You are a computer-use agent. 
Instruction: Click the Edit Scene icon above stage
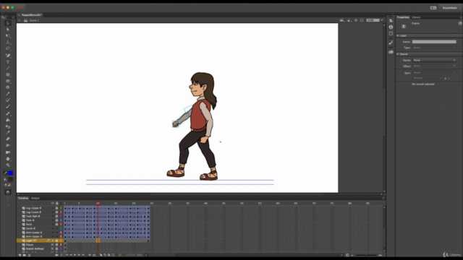tap(342, 20)
